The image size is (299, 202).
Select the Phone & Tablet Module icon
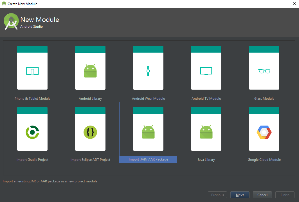[x=32, y=71]
